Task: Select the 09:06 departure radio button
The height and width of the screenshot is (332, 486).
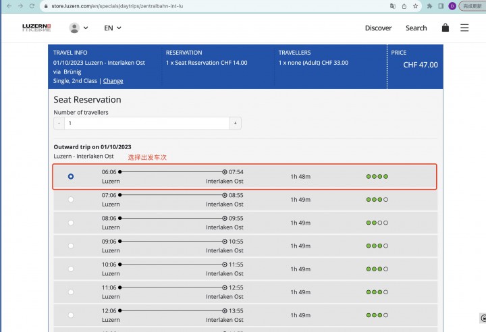Action: 71,246
